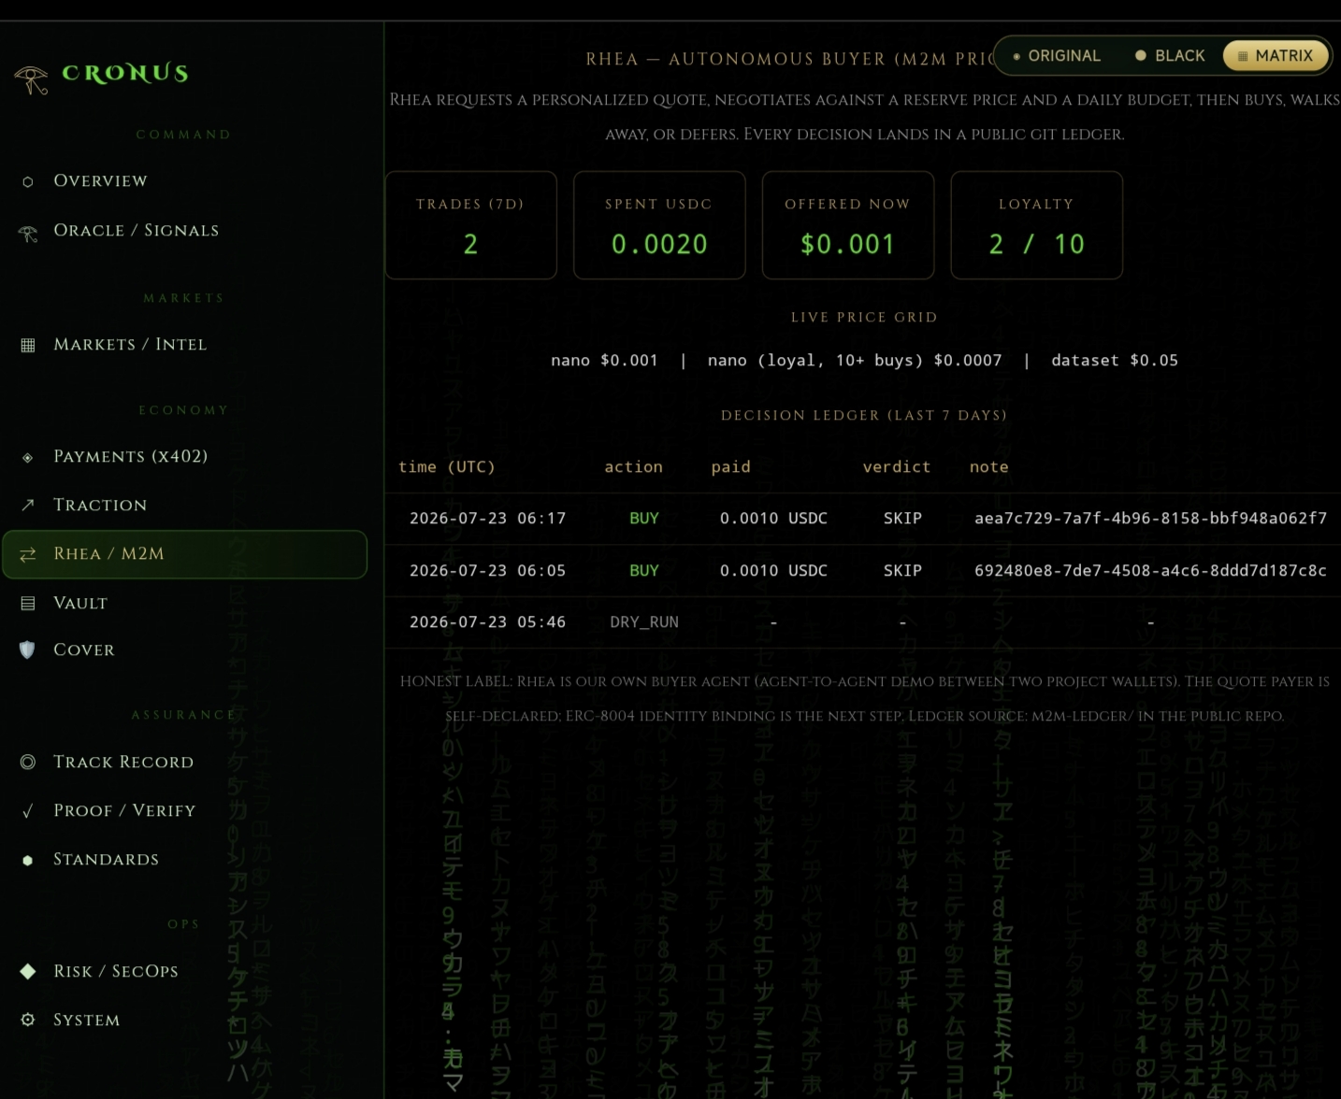Click the Vault list icon

28,603
